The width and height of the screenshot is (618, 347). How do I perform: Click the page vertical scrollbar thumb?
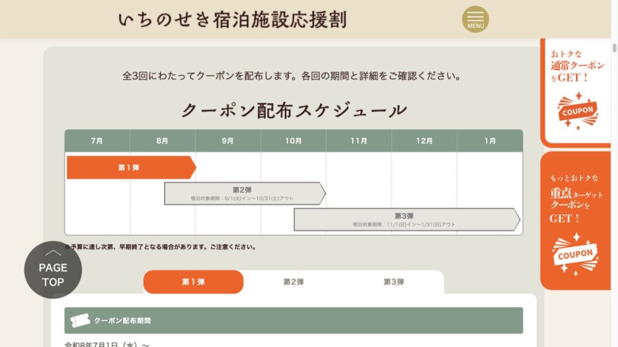click(614, 48)
